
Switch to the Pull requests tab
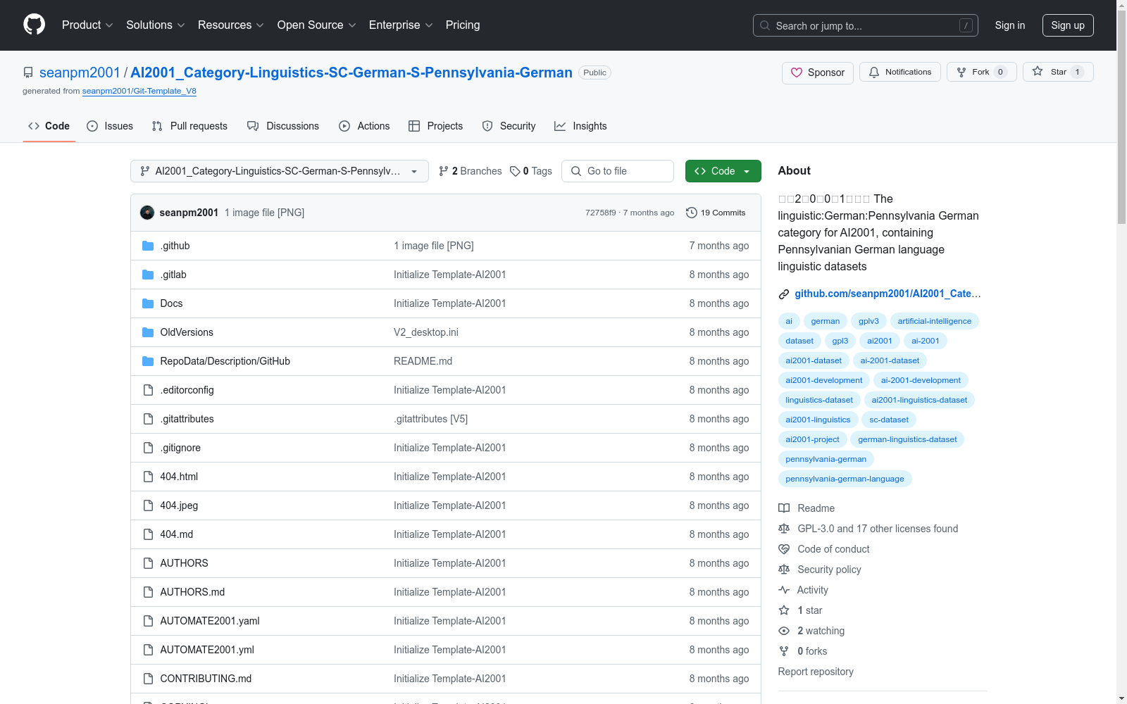(189, 126)
